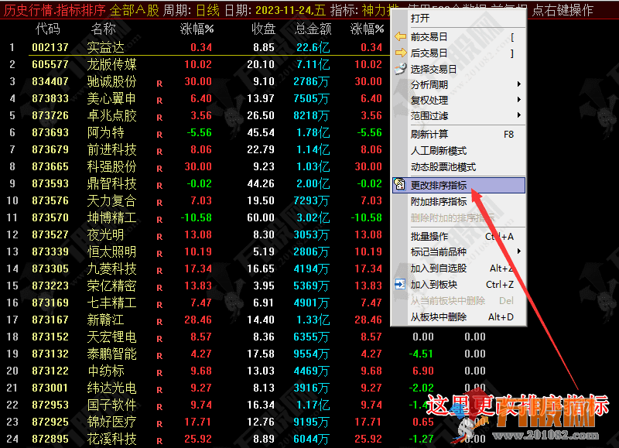Click stock name 科强股份

click(x=111, y=166)
